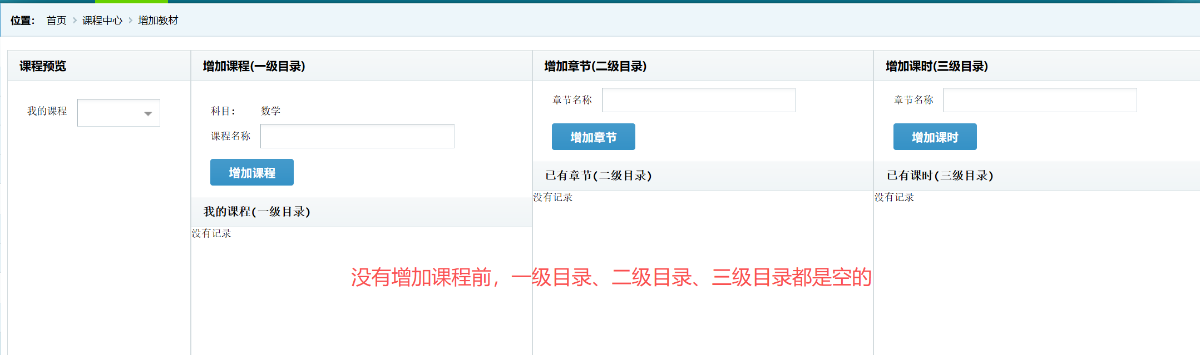Click the 已有课时(三级目录) section heading
The height and width of the screenshot is (355, 1200).
pyautogui.click(x=940, y=176)
